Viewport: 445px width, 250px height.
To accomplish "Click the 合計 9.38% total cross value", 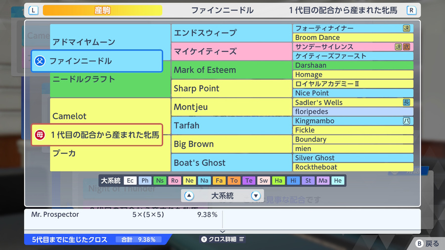I will pos(138,240).
